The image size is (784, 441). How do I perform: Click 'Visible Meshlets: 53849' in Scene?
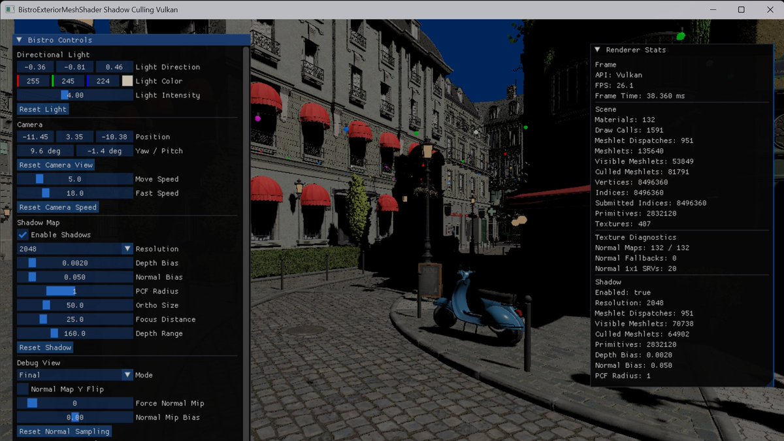644,161
